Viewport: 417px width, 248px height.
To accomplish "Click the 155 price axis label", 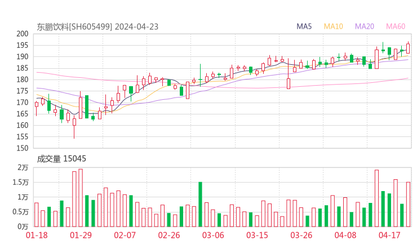I will (23, 137).
